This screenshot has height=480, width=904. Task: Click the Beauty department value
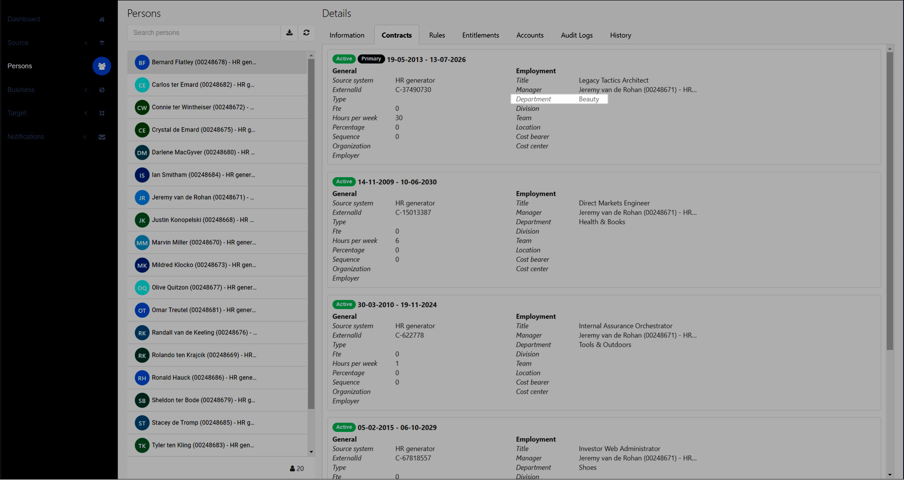coord(589,99)
